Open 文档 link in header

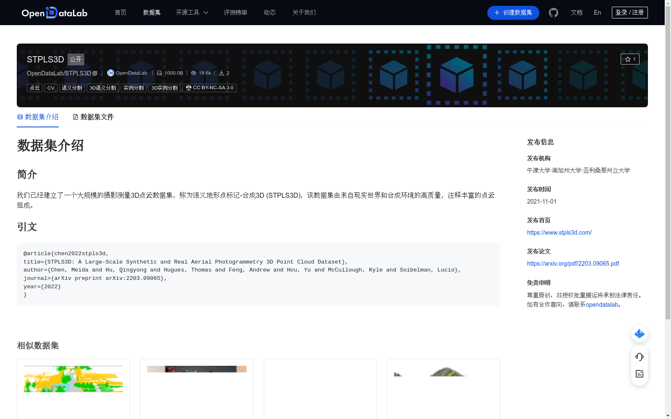coord(577,13)
